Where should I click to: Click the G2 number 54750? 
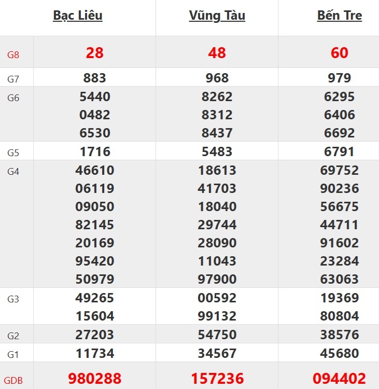(x=217, y=335)
